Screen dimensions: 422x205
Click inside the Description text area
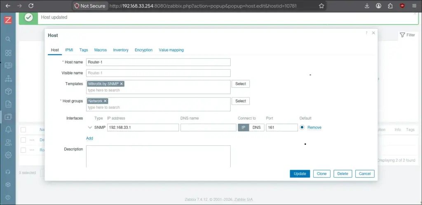[x=158, y=156]
